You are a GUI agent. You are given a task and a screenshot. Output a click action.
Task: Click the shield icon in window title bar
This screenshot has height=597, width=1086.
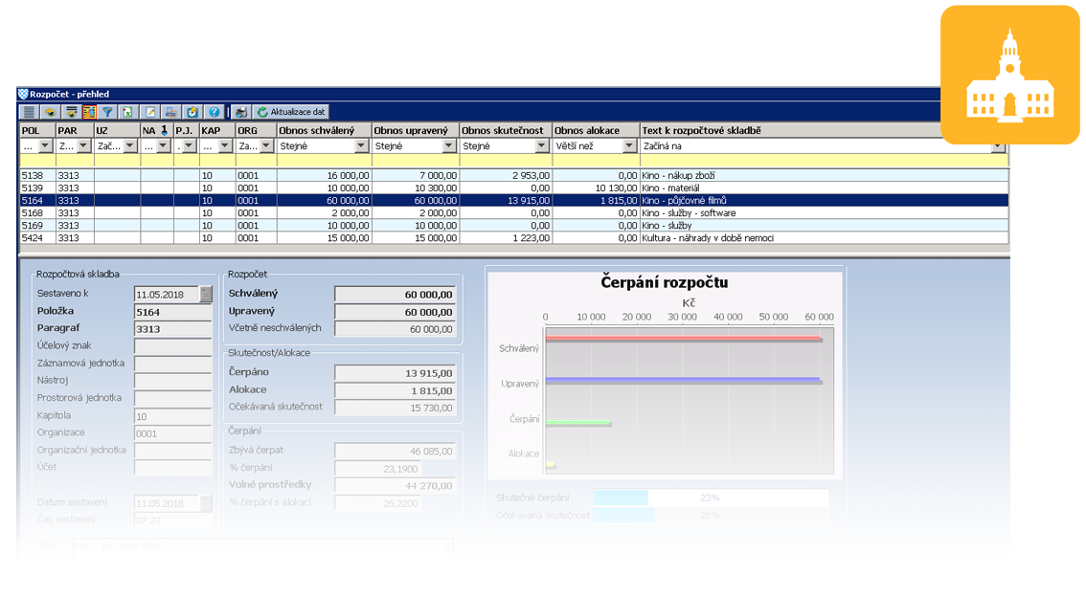23,94
